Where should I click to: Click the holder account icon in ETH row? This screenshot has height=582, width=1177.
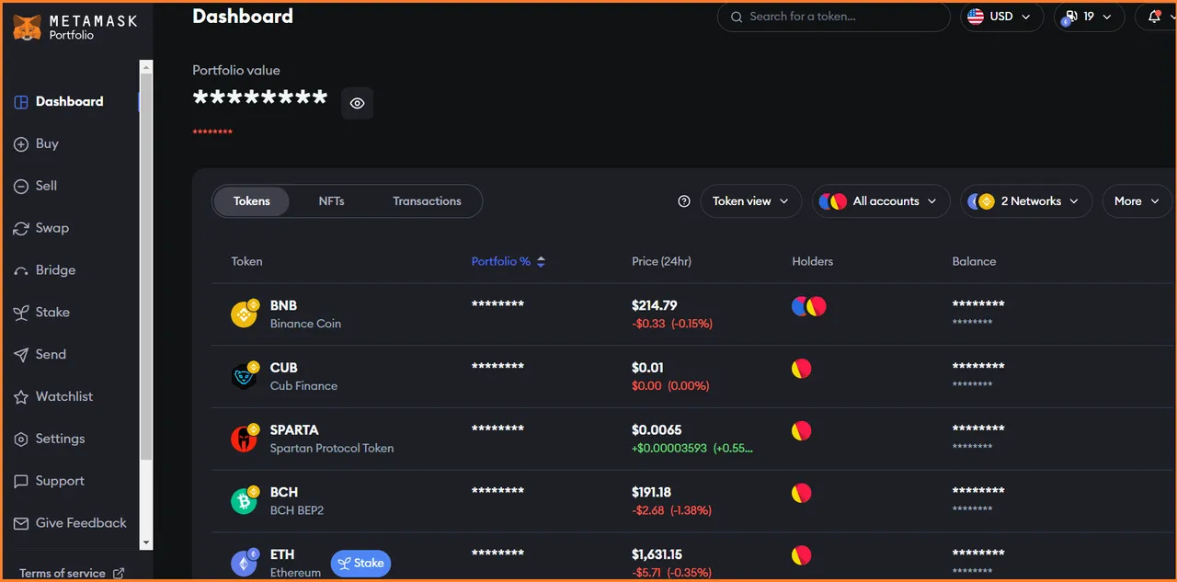tap(802, 555)
